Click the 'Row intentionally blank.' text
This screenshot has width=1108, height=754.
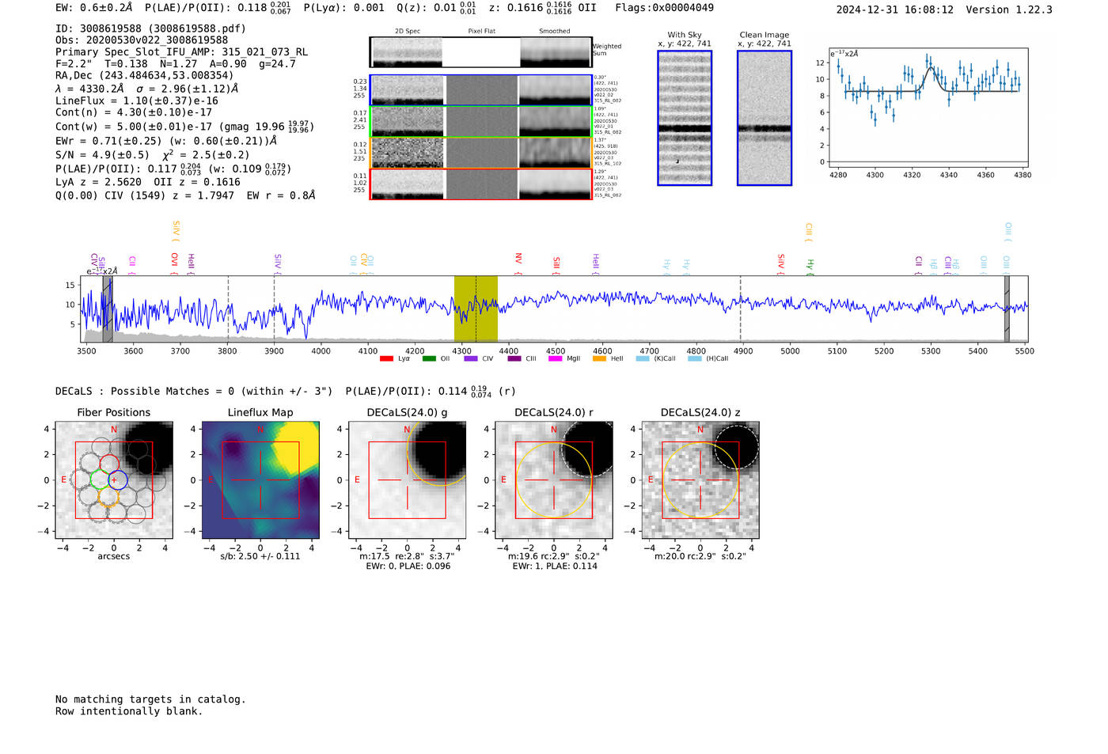click(129, 711)
